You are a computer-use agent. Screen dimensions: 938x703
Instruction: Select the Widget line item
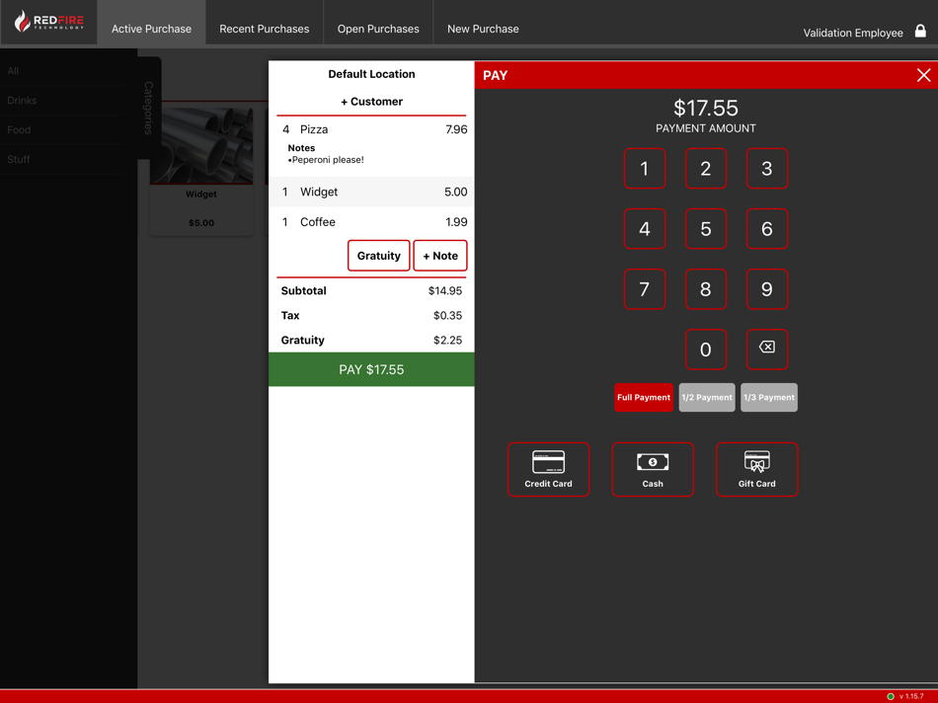pyautogui.click(x=371, y=192)
